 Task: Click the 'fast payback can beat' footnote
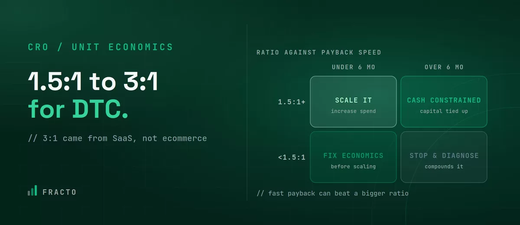click(332, 193)
